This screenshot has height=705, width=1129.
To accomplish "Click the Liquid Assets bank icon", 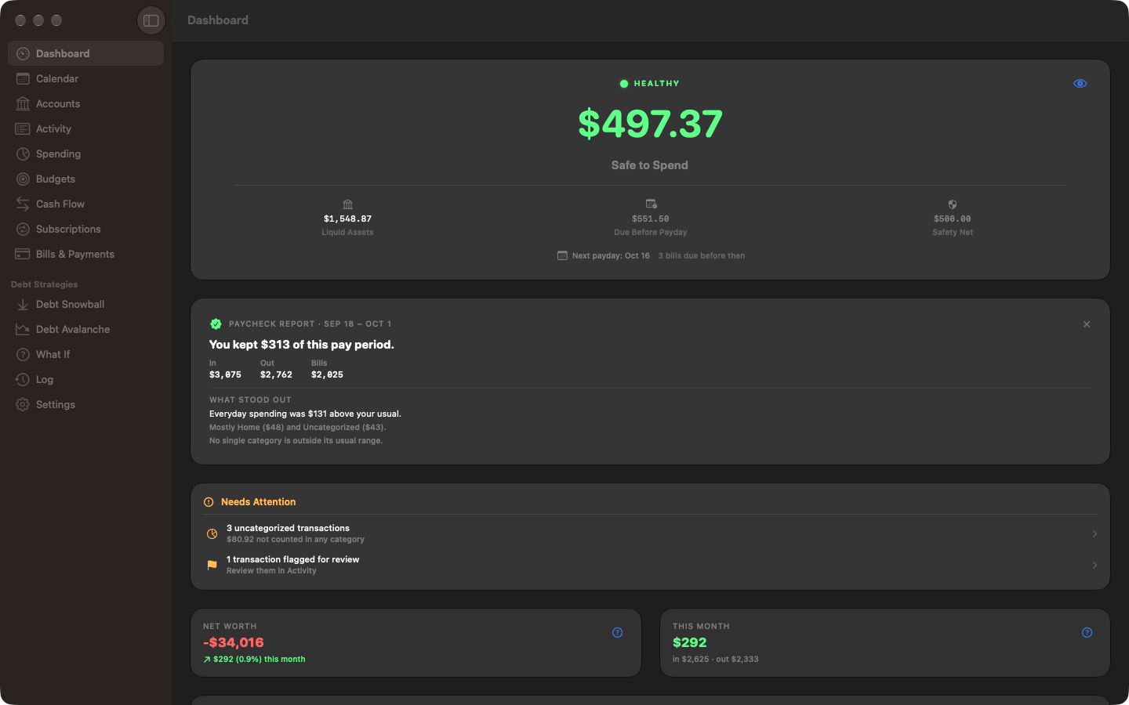I will [x=347, y=204].
